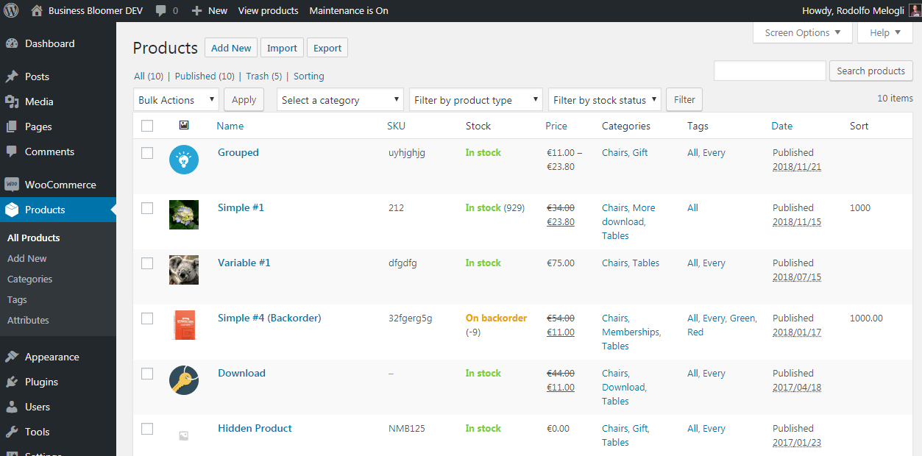Viewport: 922px width, 456px height.
Task: Click the search products input field
Action: click(770, 71)
